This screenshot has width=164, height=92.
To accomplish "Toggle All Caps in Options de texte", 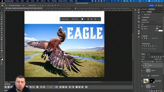I will (142, 46).
